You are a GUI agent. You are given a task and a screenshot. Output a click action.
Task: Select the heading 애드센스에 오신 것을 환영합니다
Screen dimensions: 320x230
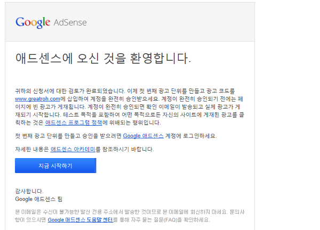[x=103, y=58]
